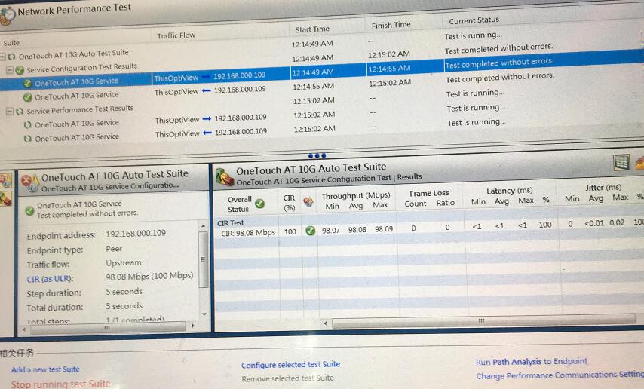Click the Traffic Flow column header
Viewport: 644px width, 389px height.
pos(176,35)
